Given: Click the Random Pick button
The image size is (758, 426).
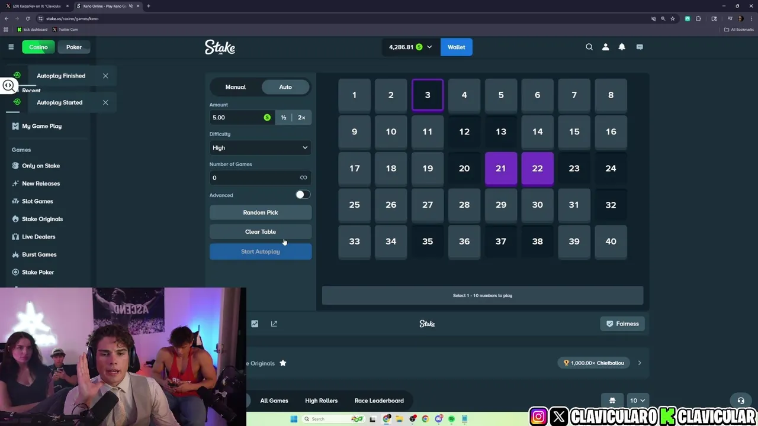Looking at the screenshot, I should point(261,212).
